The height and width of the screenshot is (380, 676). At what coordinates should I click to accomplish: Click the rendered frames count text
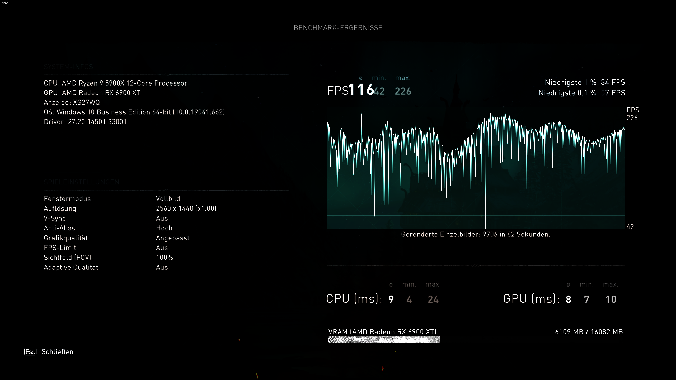[476, 234]
